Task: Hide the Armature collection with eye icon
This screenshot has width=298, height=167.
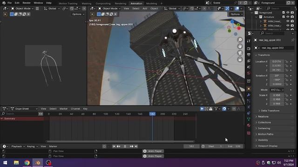Action: point(288,17)
